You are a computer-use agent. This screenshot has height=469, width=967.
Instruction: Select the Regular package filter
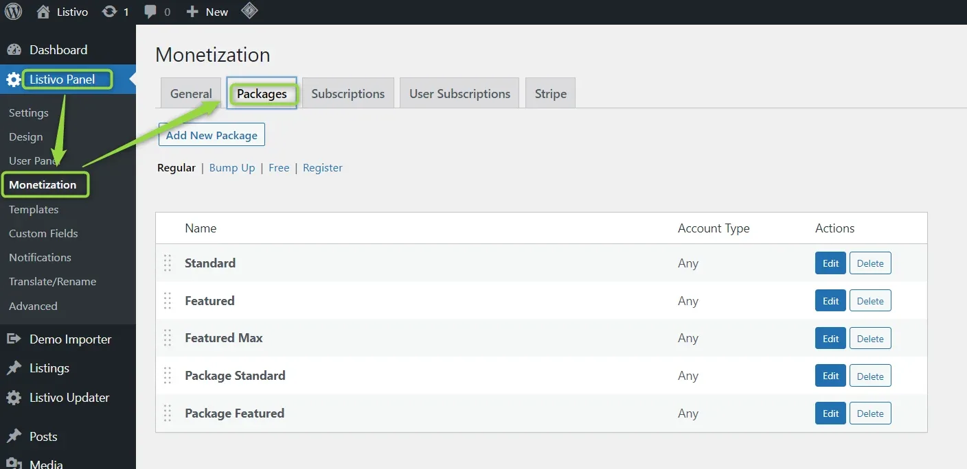coord(177,168)
